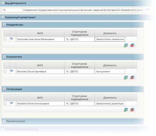This screenshot has height=136, width=156.
Task: Add a row to Исполнители table
Action: coord(126,78)
